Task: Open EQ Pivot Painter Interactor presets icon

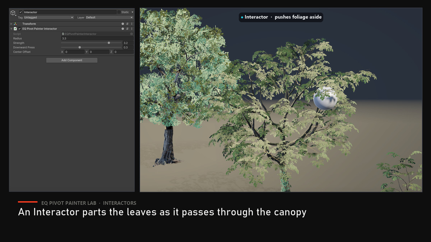Action: click(127, 29)
